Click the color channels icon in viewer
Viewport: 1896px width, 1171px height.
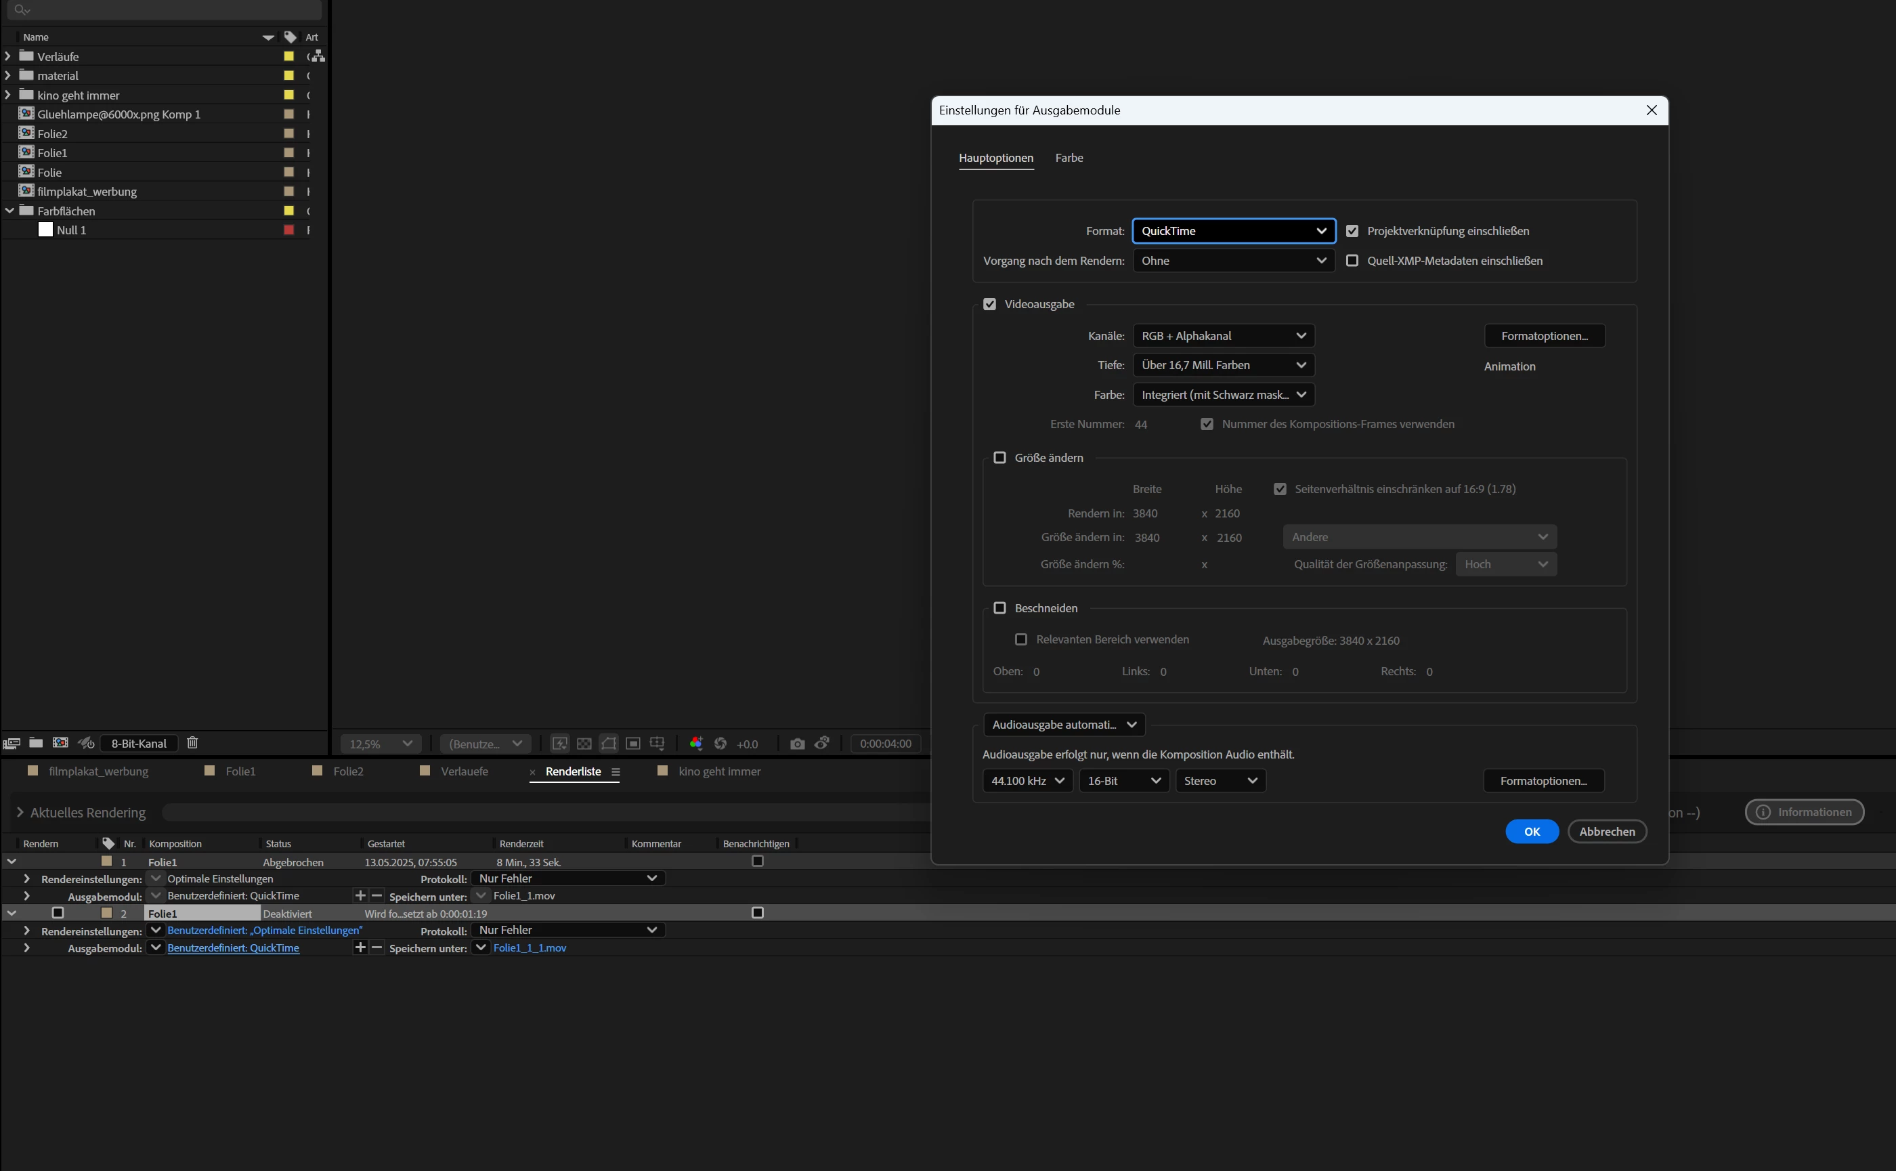point(696,744)
